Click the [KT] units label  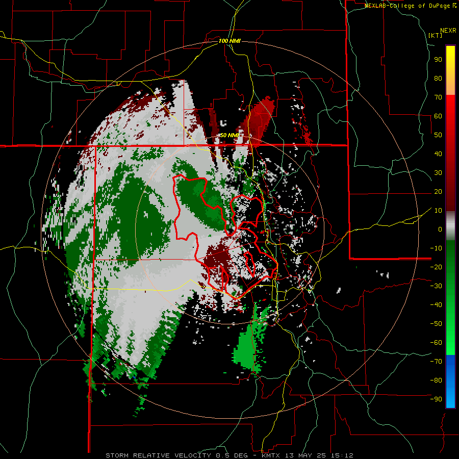pos(436,35)
